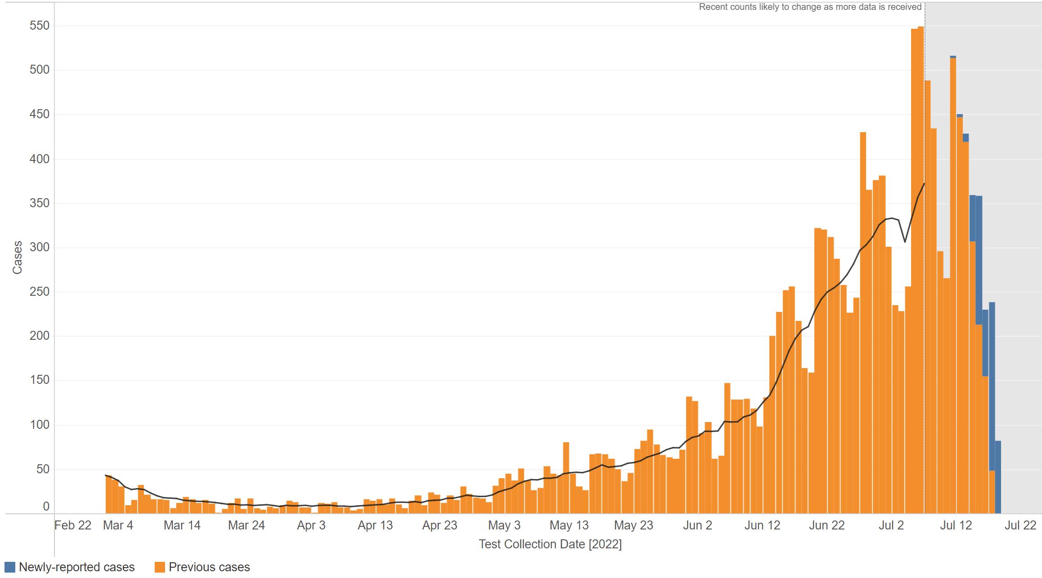Click the 550 value on the y-axis
The height and width of the screenshot is (578, 1042).
(39, 26)
